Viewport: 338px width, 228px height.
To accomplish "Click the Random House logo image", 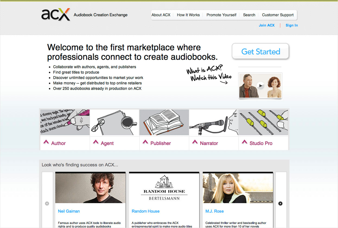I will (164, 188).
